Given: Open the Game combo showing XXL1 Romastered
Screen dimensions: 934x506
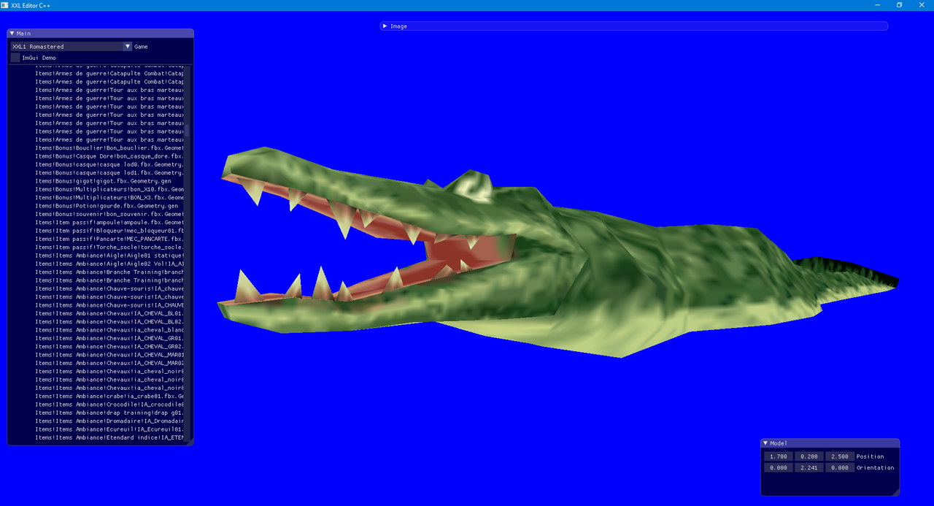Looking at the screenshot, I should [x=71, y=46].
